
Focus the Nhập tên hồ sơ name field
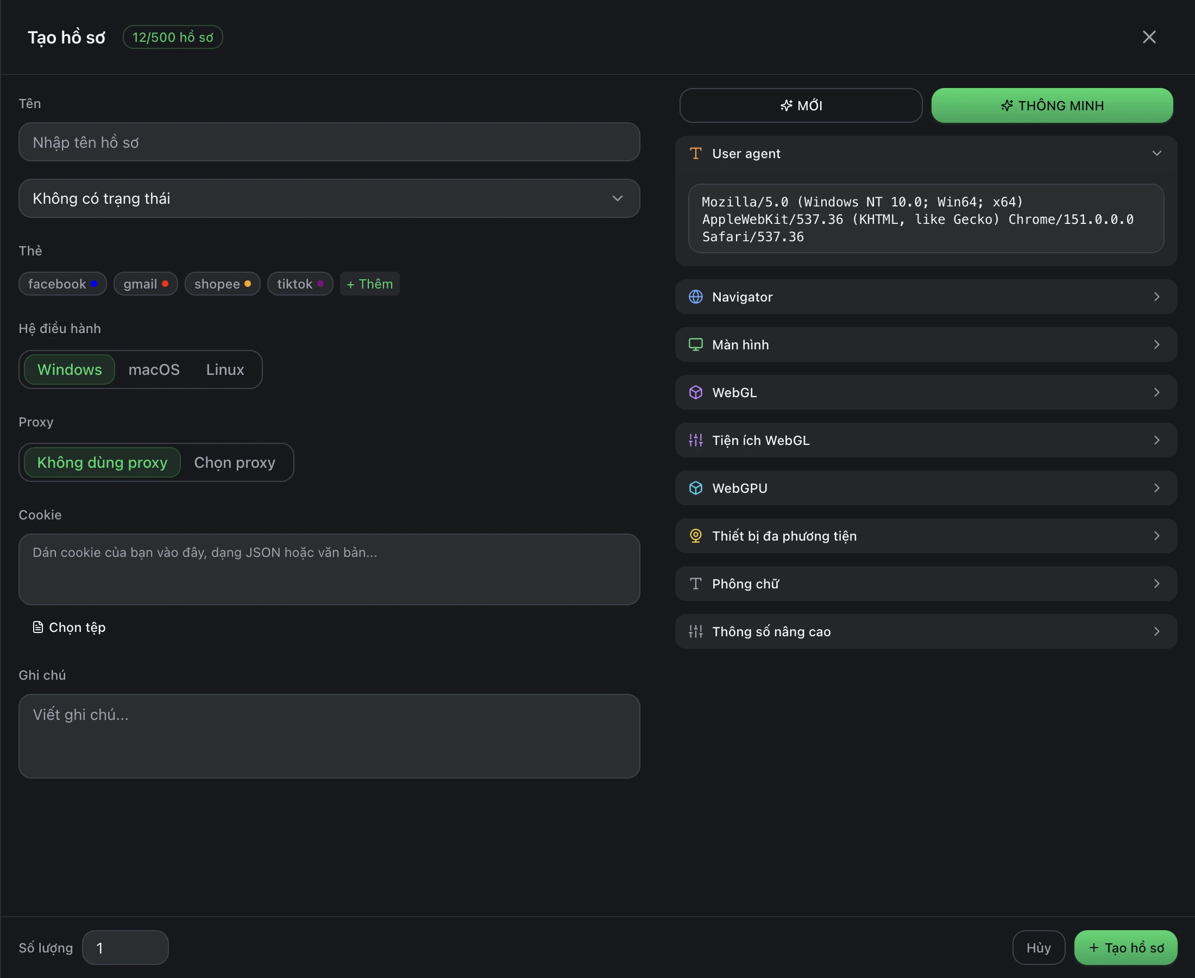coord(329,142)
